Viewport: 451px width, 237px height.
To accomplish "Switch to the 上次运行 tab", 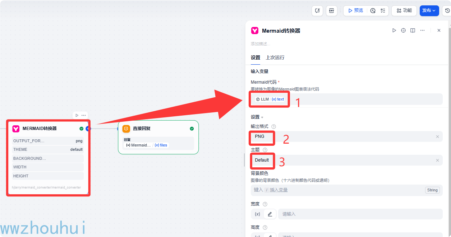I will tap(275, 57).
